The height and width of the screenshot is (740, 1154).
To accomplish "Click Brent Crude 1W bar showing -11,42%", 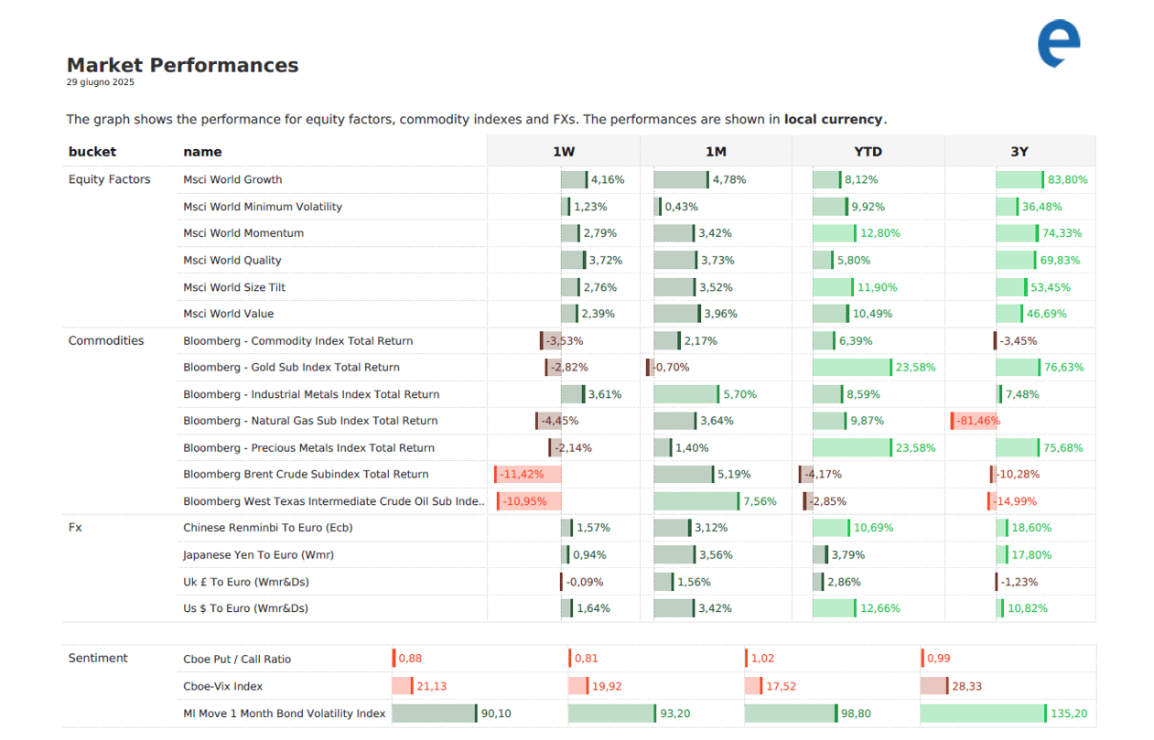I will (x=527, y=475).
